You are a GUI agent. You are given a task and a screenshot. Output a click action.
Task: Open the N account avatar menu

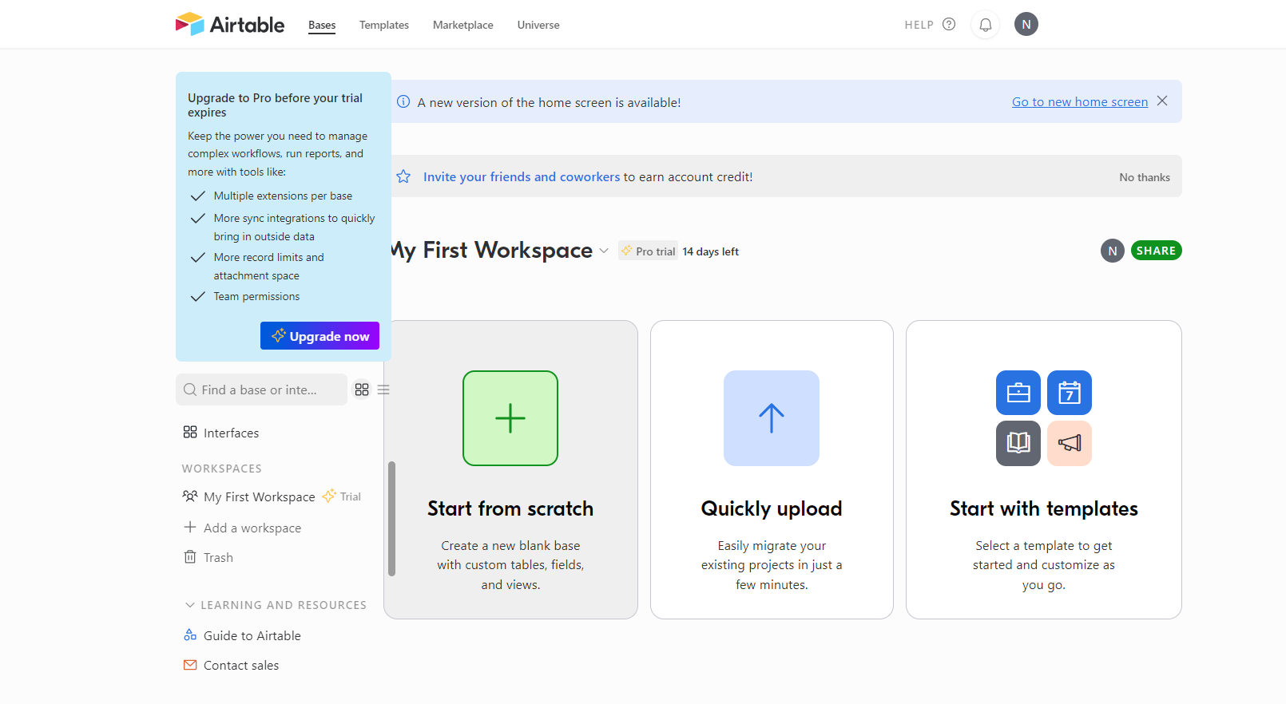click(1026, 24)
